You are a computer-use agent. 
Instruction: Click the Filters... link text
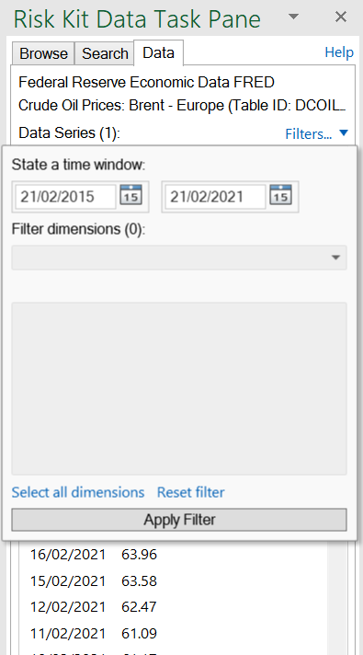pyautogui.click(x=309, y=133)
